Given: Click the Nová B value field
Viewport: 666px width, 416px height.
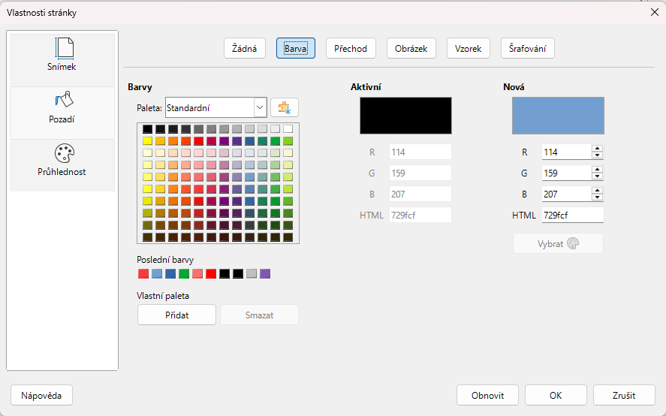Looking at the screenshot, I should (x=567, y=194).
